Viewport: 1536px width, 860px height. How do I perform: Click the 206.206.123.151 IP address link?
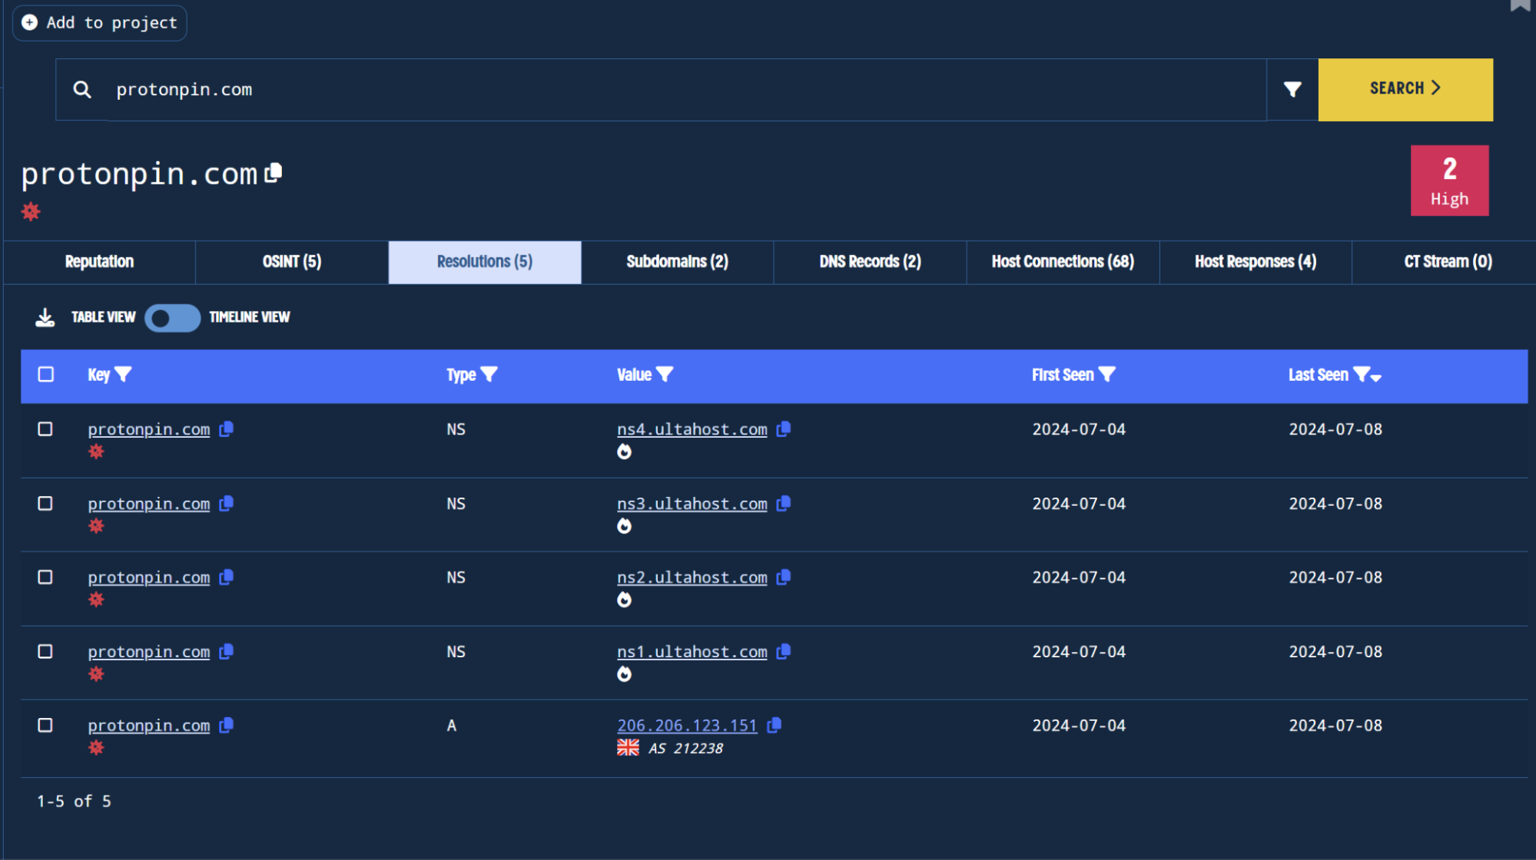pos(687,725)
